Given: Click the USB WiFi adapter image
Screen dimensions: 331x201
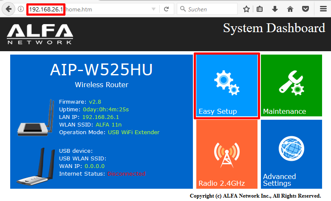Looking at the screenshot, I should coord(35,167).
